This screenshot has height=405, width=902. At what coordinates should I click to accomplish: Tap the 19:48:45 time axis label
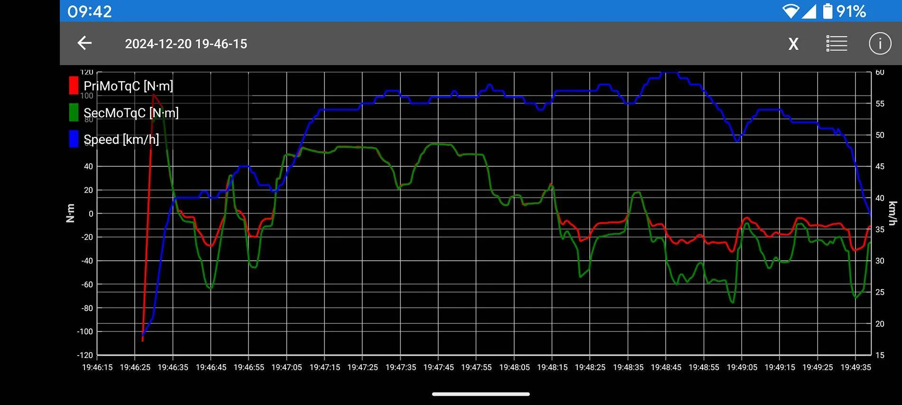666,367
